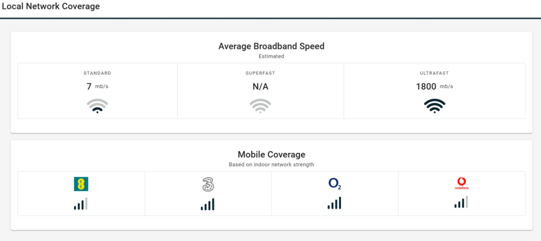
Task: Click the Mobile Coverage title
Action: [x=271, y=155]
